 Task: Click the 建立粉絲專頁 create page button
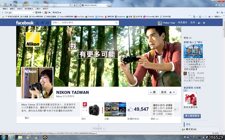[192, 116]
